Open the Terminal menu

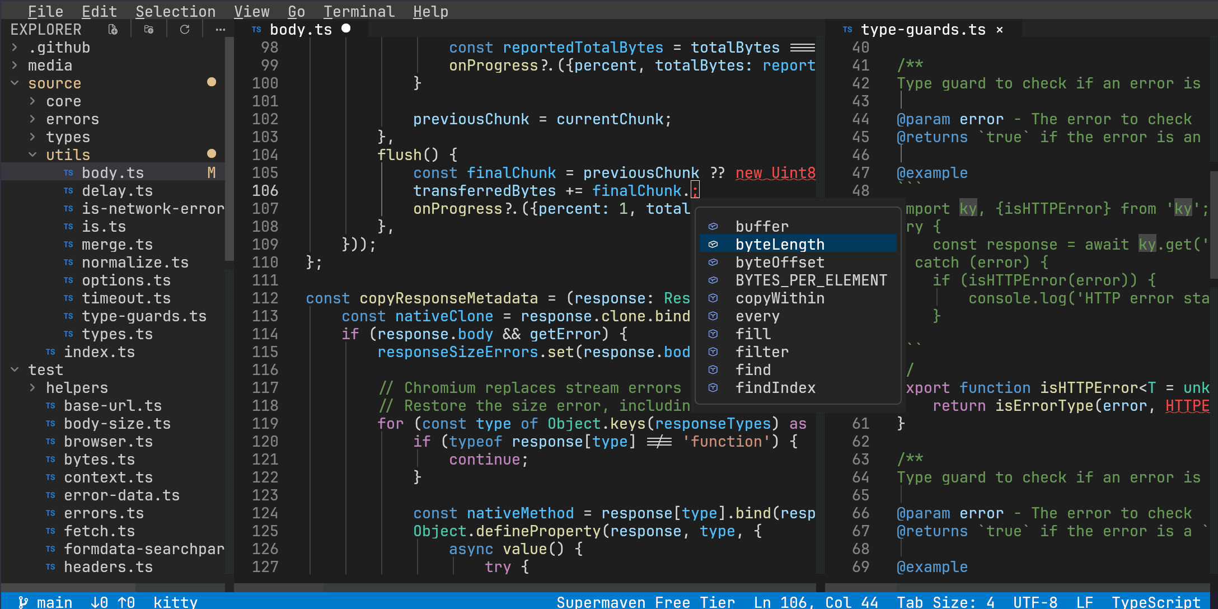pyautogui.click(x=359, y=11)
